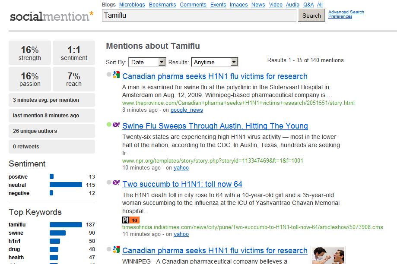Open the Results Anytime dropdown
This screenshot has width=397, height=264.
click(x=214, y=62)
